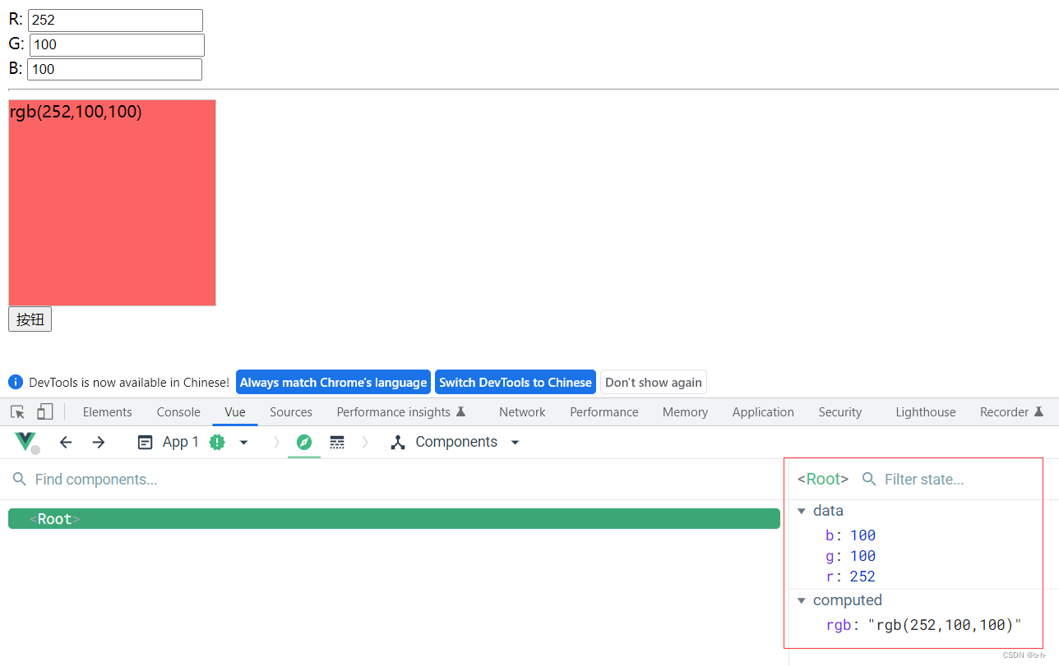Viewport: 1059px width, 666px height.
Task: Click the DevTools info icon
Action: click(x=16, y=382)
